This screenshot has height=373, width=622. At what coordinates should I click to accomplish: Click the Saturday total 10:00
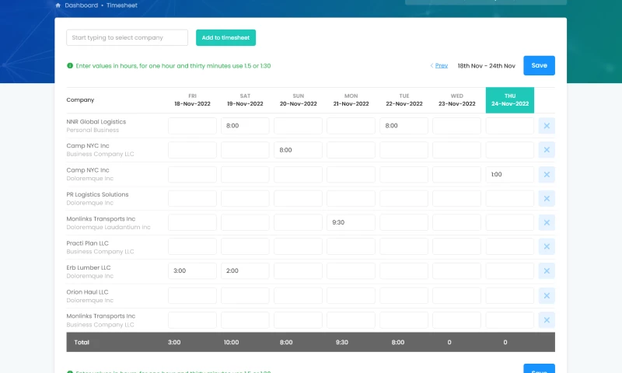pyautogui.click(x=231, y=343)
